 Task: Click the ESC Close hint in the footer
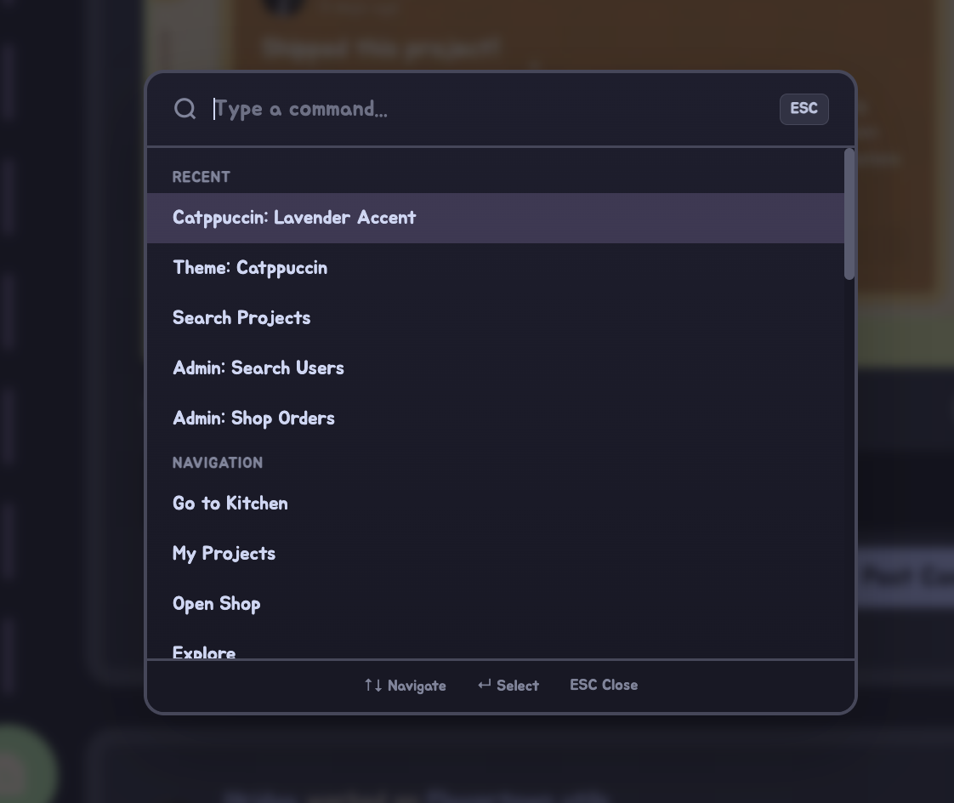point(604,685)
